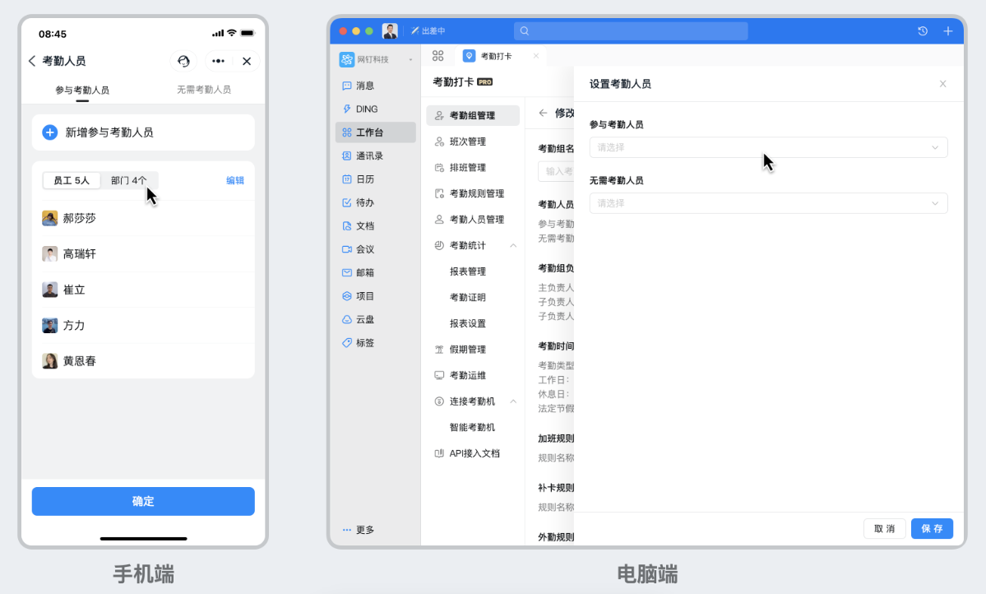Open 消息 in the desktop sidebar

[x=376, y=86]
